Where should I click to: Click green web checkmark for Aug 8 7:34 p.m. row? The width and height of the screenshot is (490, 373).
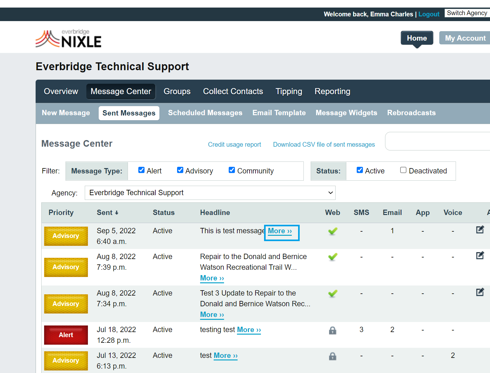[333, 293]
